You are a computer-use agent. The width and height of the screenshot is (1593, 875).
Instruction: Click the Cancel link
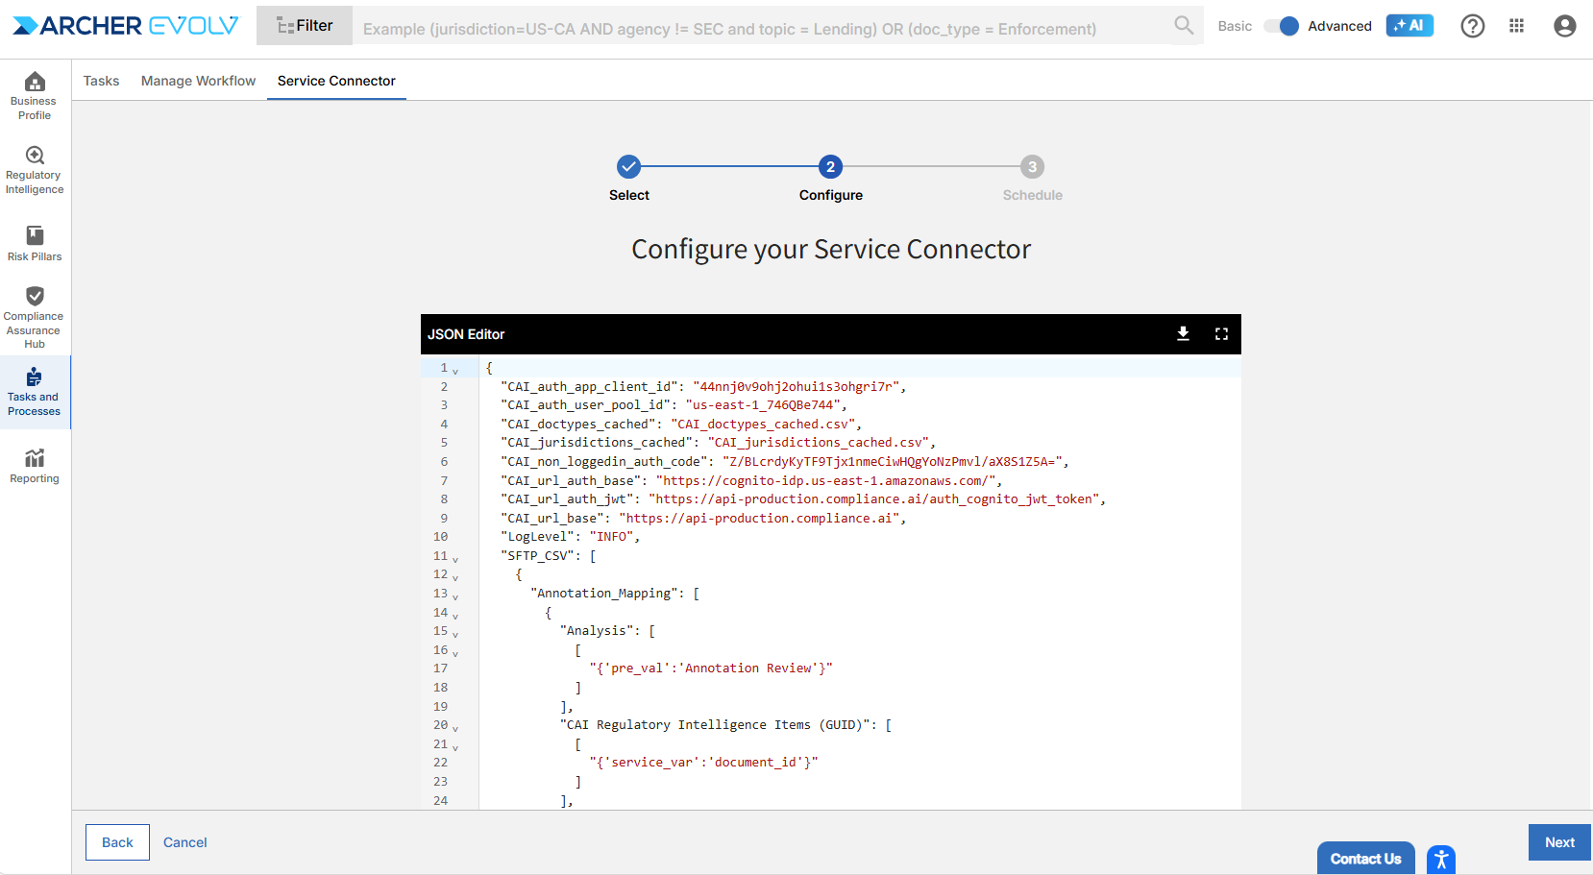[184, 842]
